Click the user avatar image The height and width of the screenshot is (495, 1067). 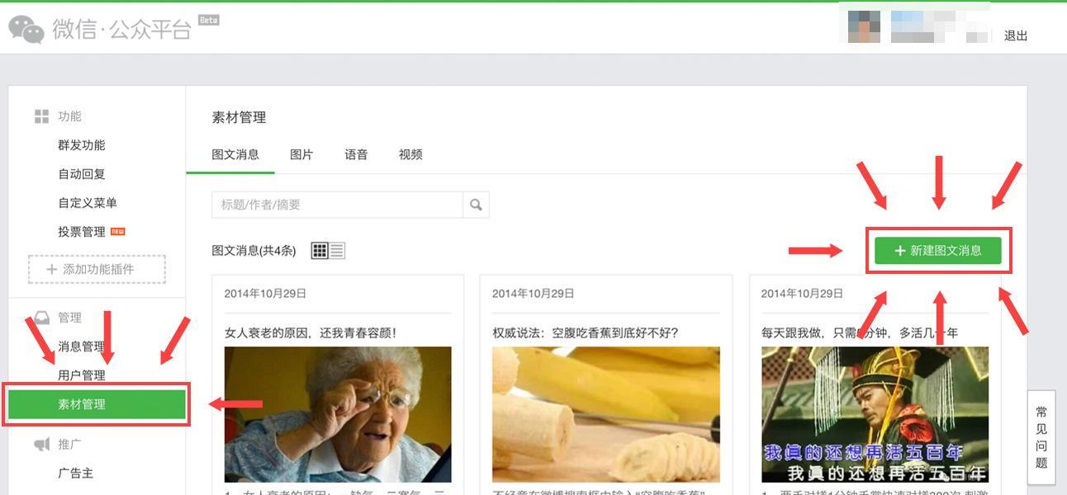(x=864, y=26)
